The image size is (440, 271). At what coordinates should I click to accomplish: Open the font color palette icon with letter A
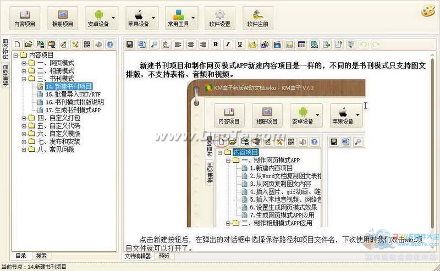pyautogui.click(x=265, y=45)
